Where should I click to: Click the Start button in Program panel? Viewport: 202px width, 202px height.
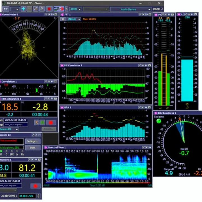click(x=33, y=148)
